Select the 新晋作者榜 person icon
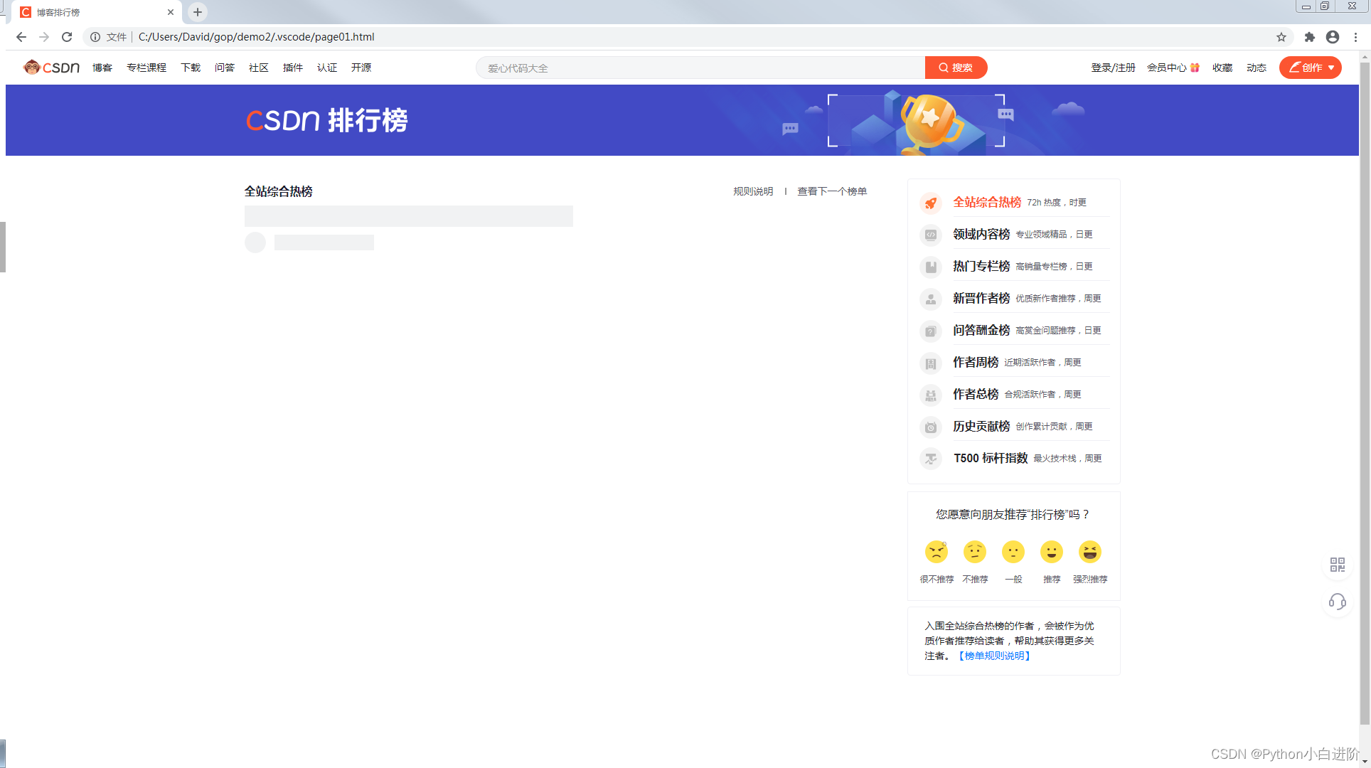1371x768 pixels. coord(930,299)
